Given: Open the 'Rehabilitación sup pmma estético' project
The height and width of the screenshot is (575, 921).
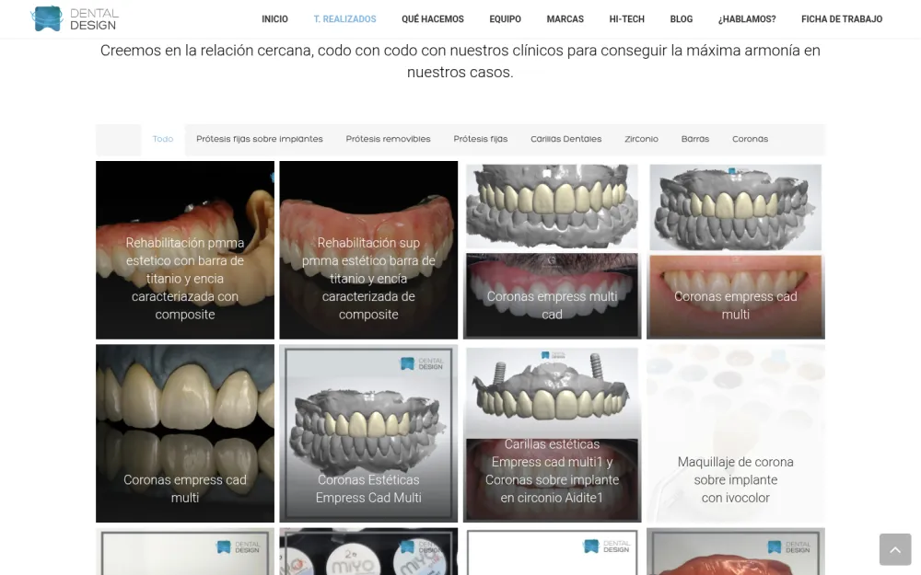Looking at the screenshot, I should [x=368, y=250].
